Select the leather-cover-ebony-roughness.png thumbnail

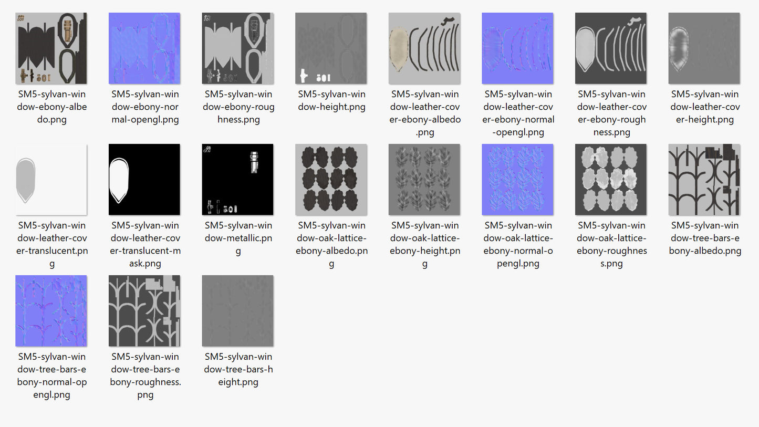tap(611, 48)
